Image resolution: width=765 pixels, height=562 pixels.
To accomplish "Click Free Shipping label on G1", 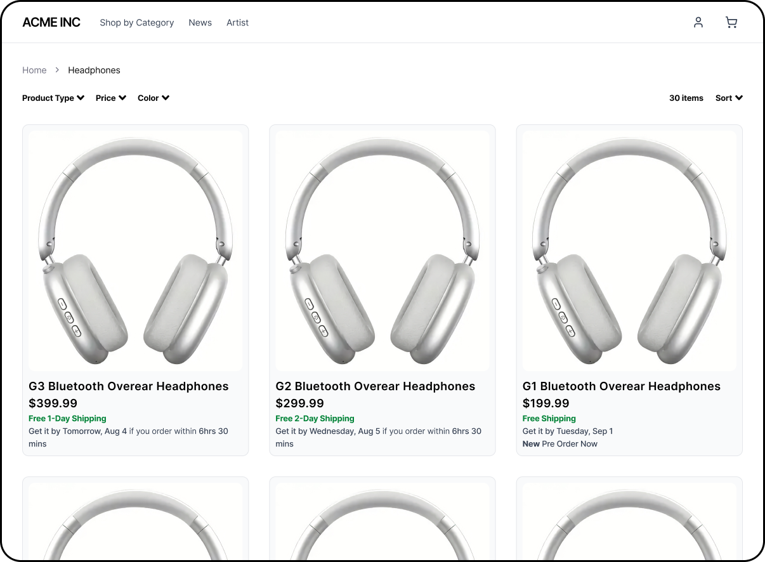I will (549, 419).
